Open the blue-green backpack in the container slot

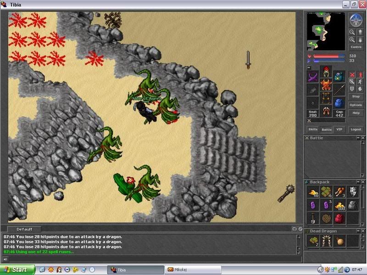coord(339,77)
